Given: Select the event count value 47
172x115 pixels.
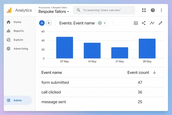Looking at the screenshot, I should pyautogui.click(x=140, y=83).
